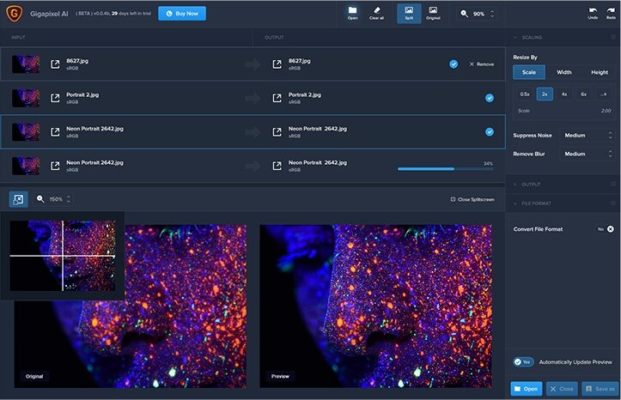Click Close Splitscreen
Image resolution: width=621 pixels, height=400 pixels.
472,199
